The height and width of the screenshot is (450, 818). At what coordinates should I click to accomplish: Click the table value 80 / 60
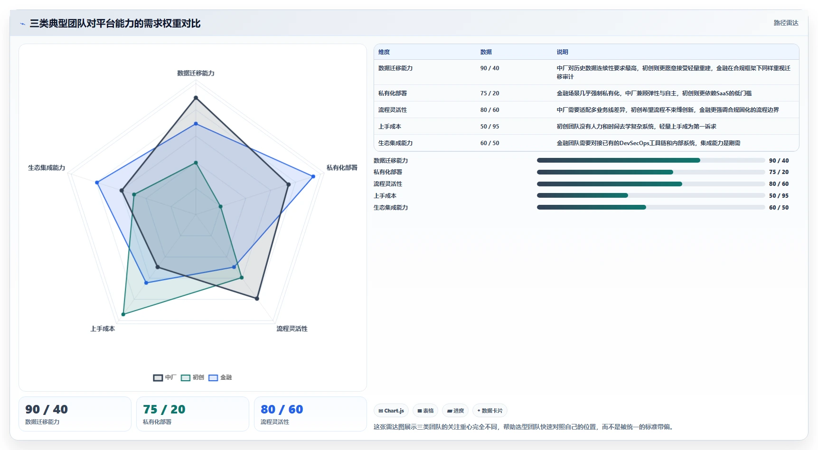(489, 110)
